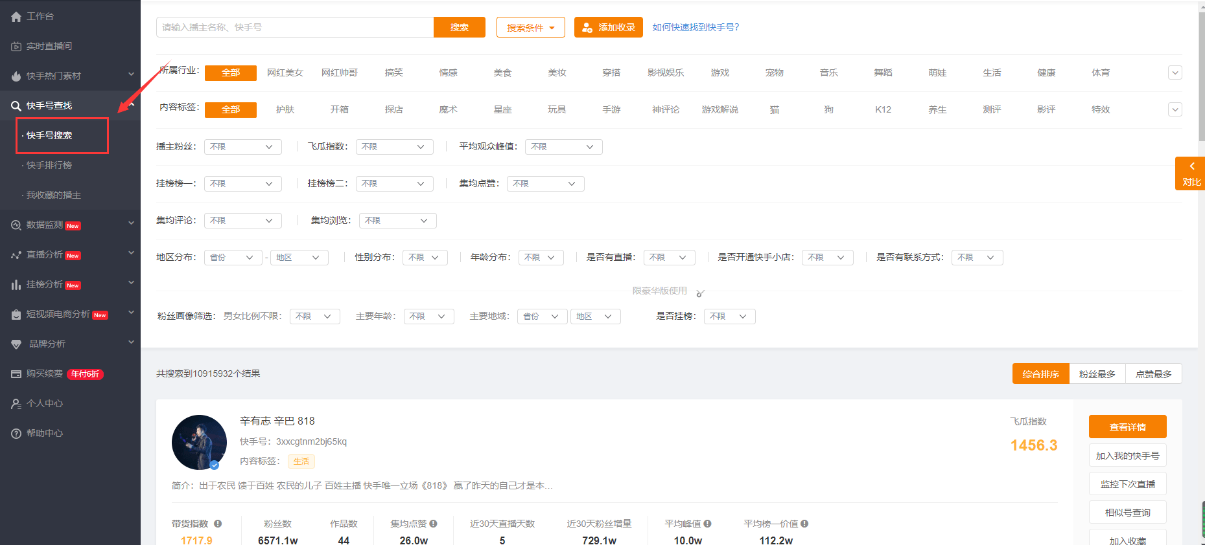Click the 帮助中心 question mark icon
The width and height of the screenshot is (1205, 545).
pyautogui.click(x=16, y=434)
